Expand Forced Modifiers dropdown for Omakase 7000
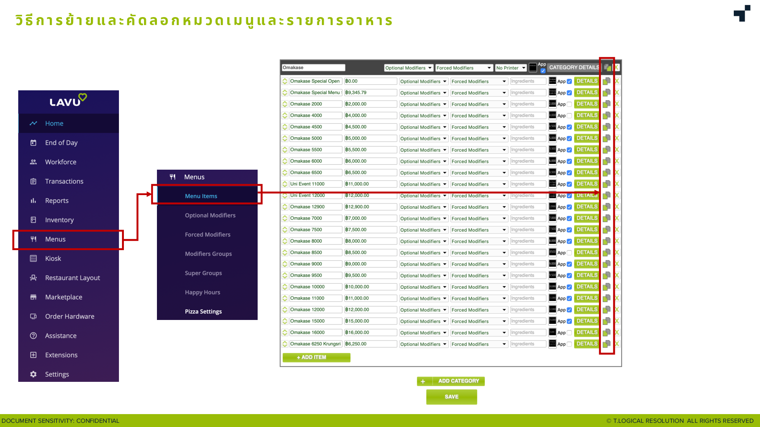The width and height of the screenshot is (760, 427). coord(478,219)
